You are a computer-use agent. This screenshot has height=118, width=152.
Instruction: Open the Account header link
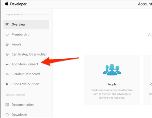coord(145,4)
